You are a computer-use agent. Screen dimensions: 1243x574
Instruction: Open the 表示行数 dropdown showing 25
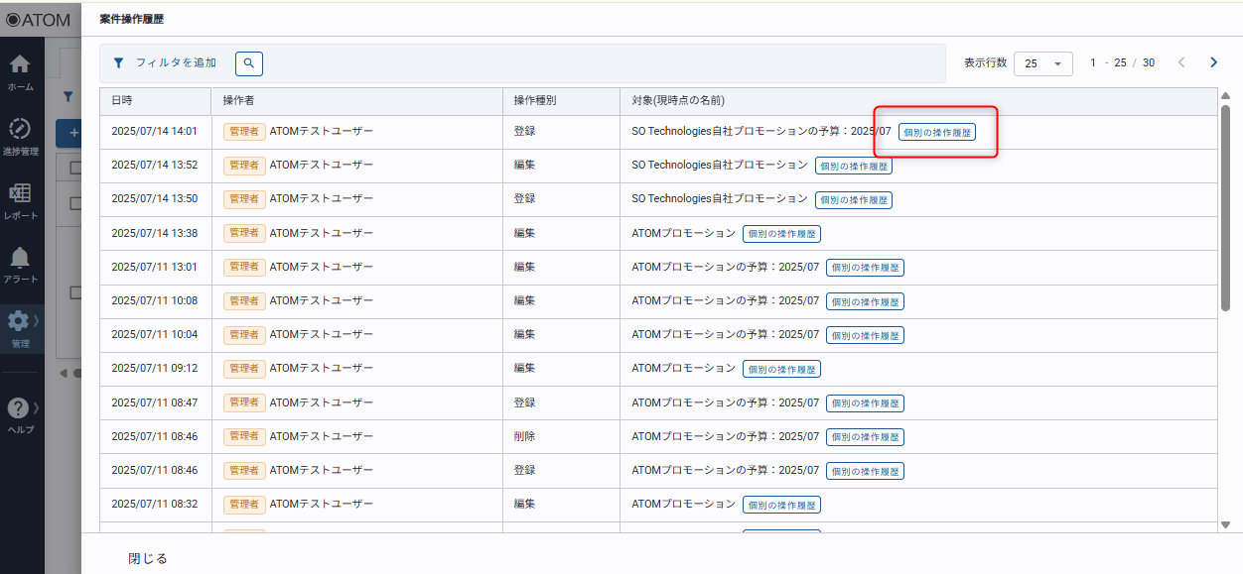pyautogui.click(x=1042, y=63)
